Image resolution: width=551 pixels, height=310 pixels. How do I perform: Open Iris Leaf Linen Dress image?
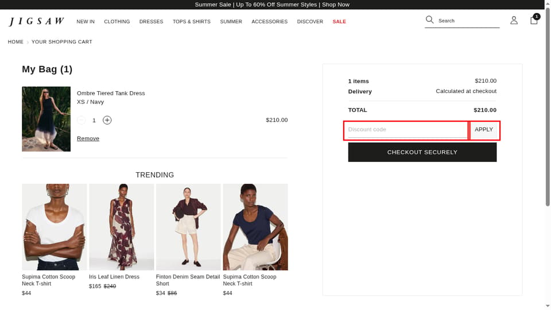(121, 227)
